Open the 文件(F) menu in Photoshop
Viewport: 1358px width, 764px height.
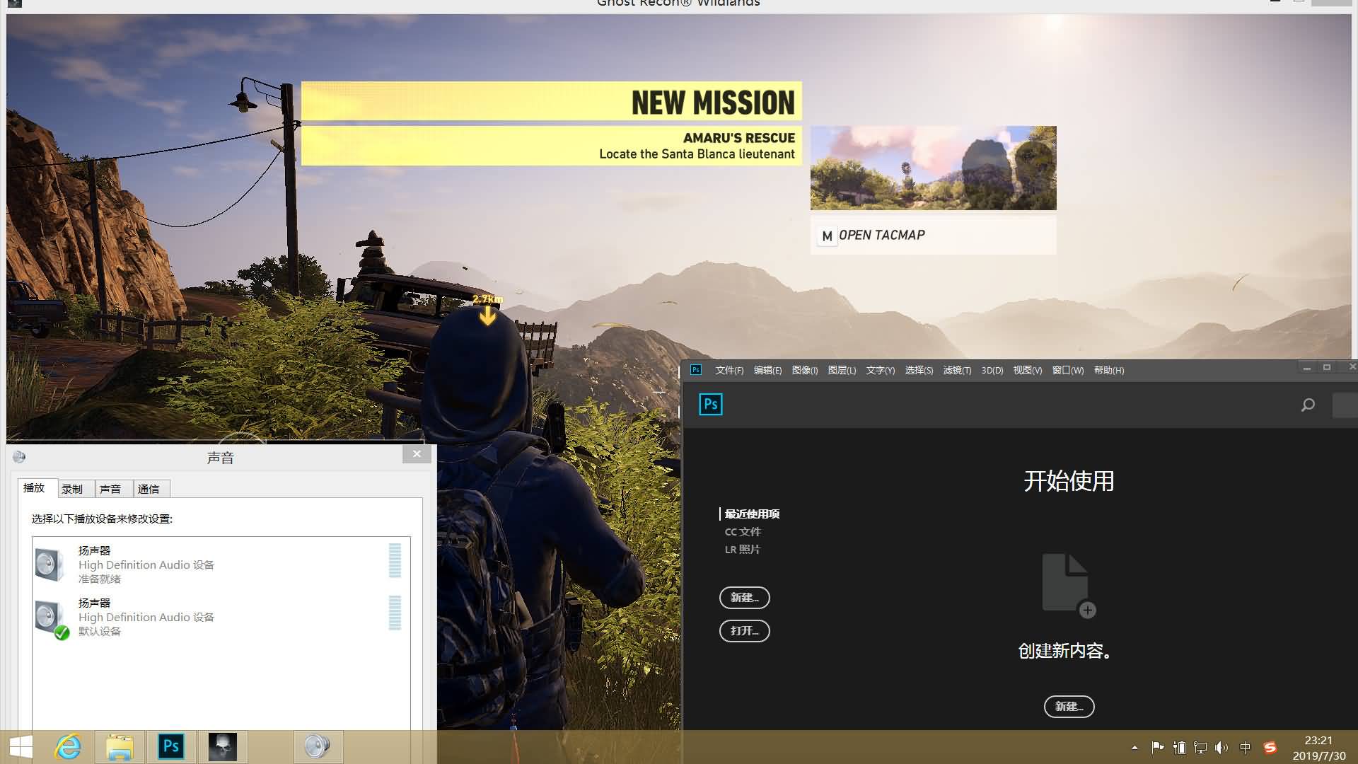[729, 370]
